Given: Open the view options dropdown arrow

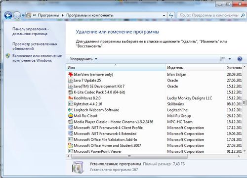Looking at the screenshot, I should click(x=230, y=59).
